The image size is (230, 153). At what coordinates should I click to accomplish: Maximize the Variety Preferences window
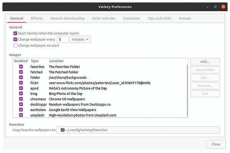click(x=215, y=7)
